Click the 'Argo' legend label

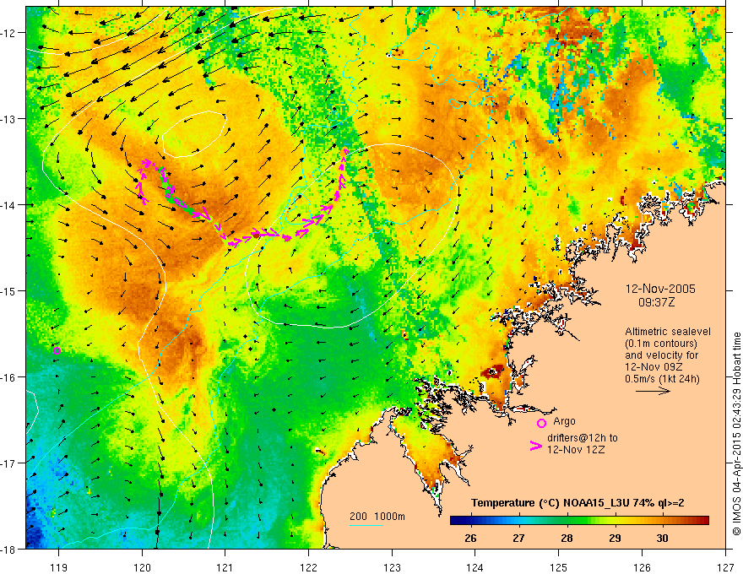click(x=564, y=421)
